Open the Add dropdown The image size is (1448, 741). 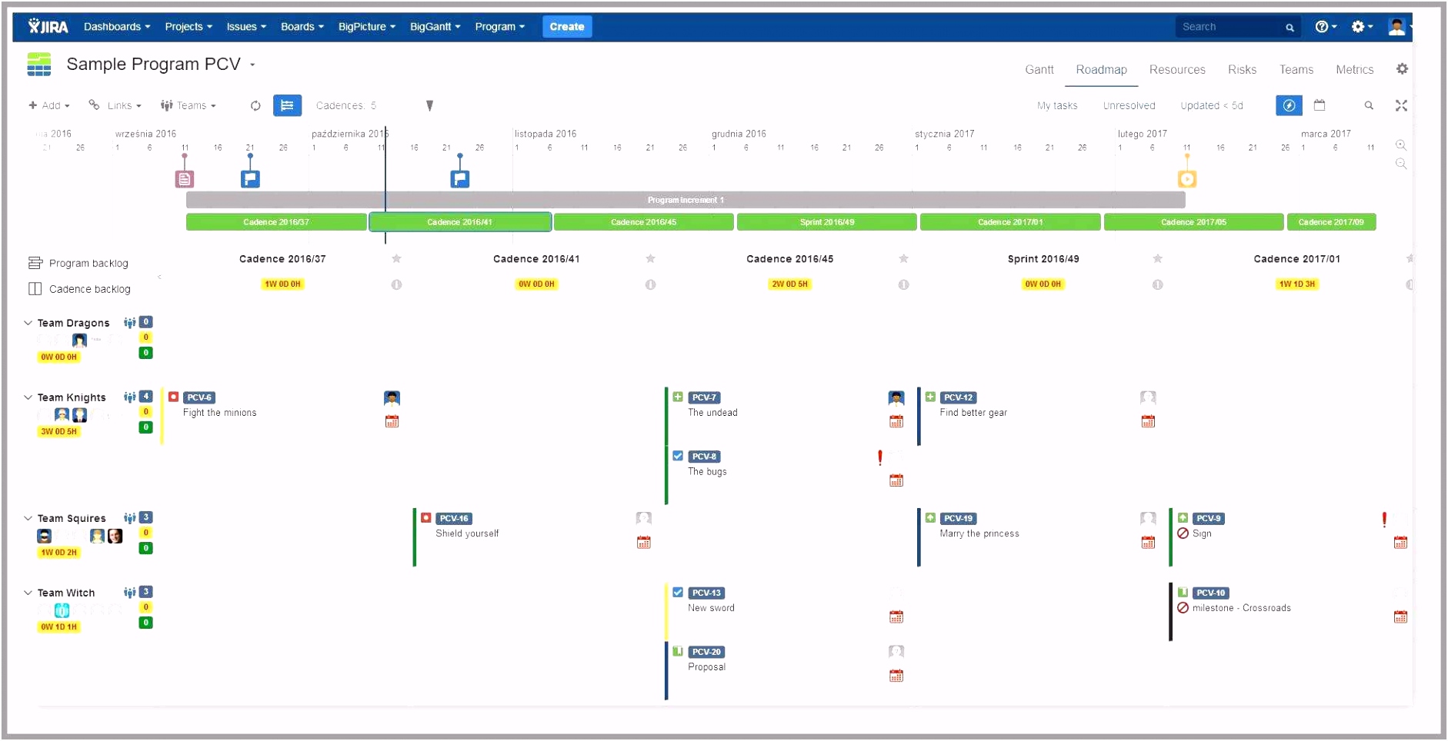point(49,105)
